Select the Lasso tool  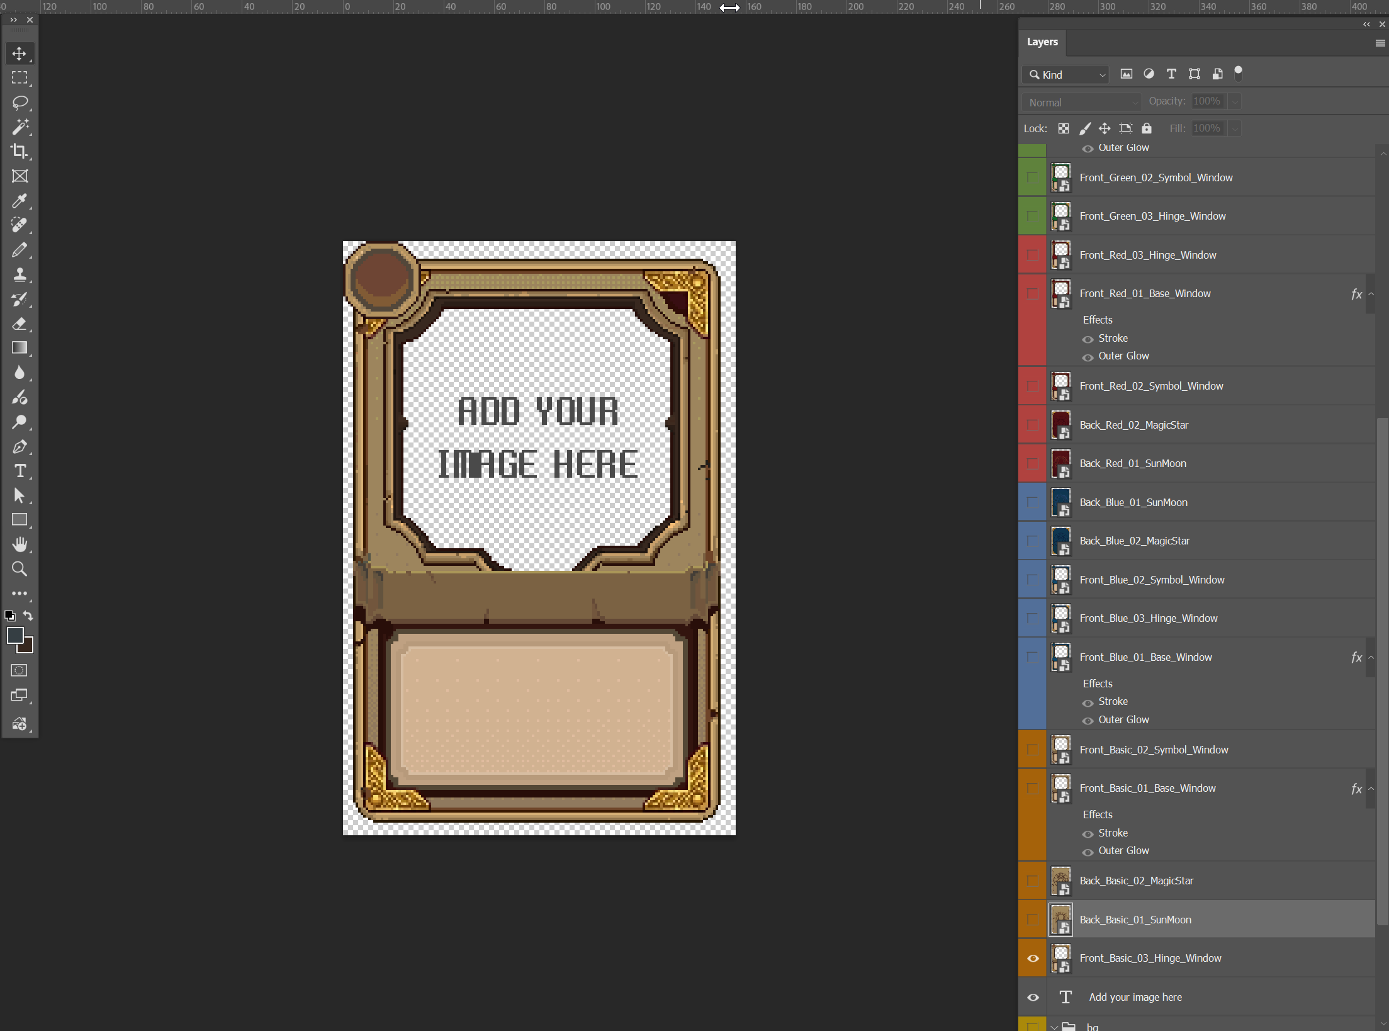(20, 102)
